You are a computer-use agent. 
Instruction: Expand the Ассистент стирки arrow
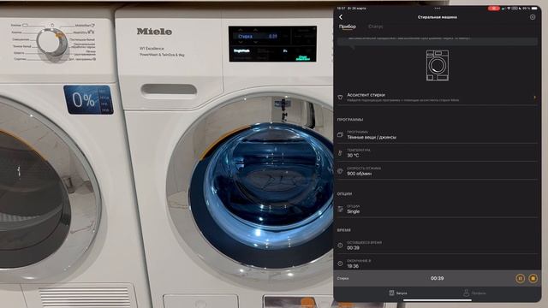(x=534, y=97)
